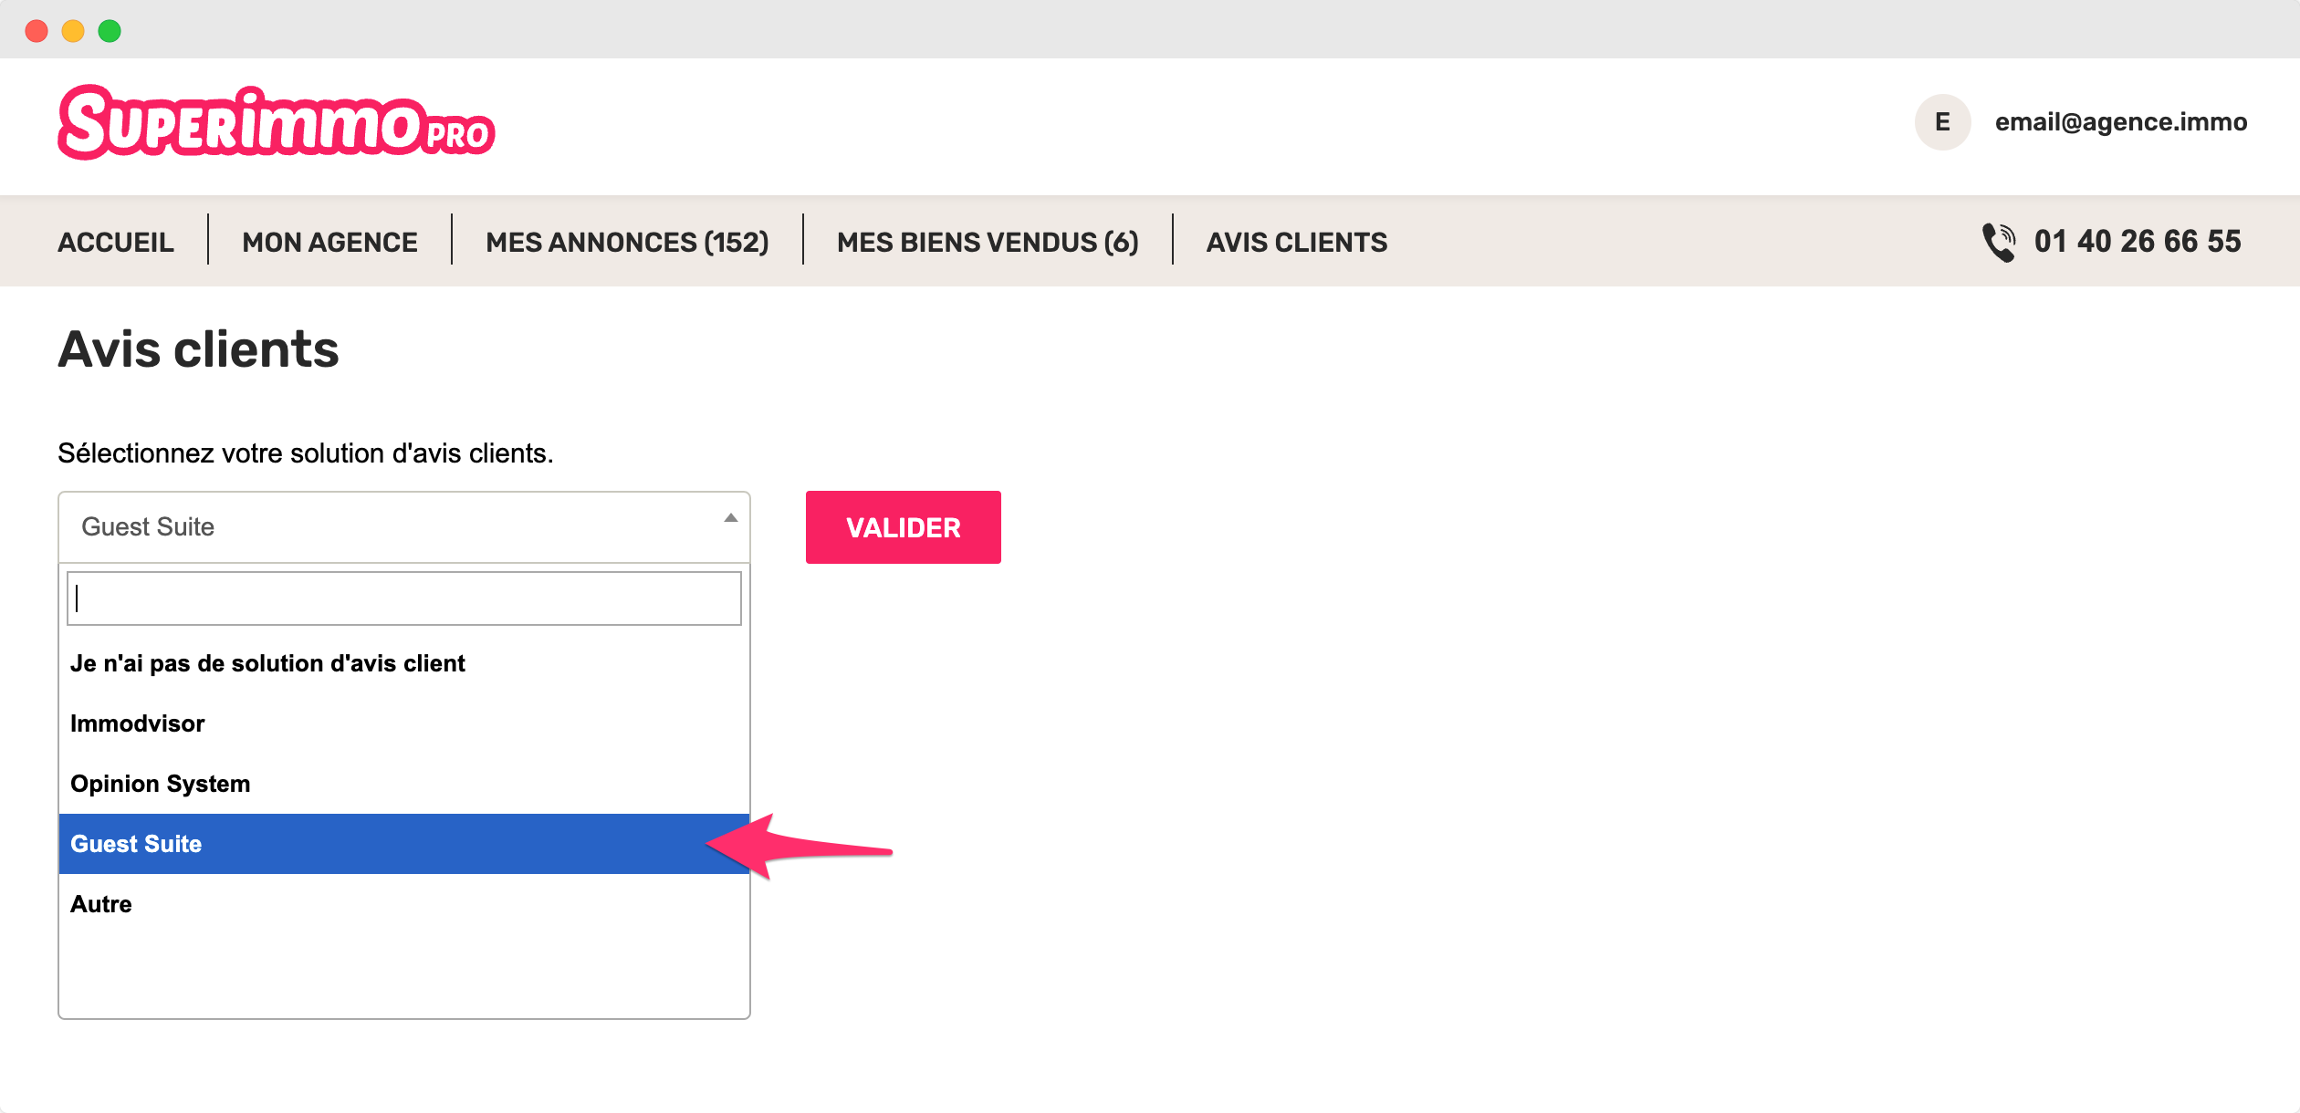Go to the Accueil tab
This screenshot has height=1113, width=2300.
pyautogui.click(x=116, y=242)
